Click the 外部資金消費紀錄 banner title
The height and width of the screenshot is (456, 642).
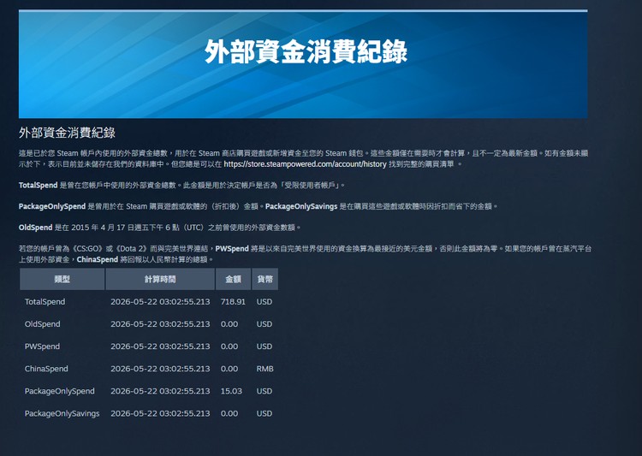click(x=306, y=51)
